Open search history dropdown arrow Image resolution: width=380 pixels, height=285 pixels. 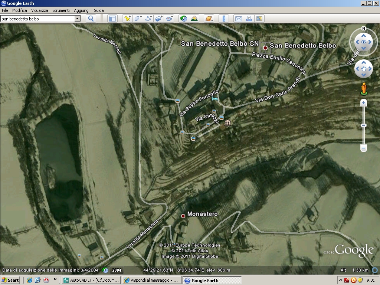coord(77,19)
